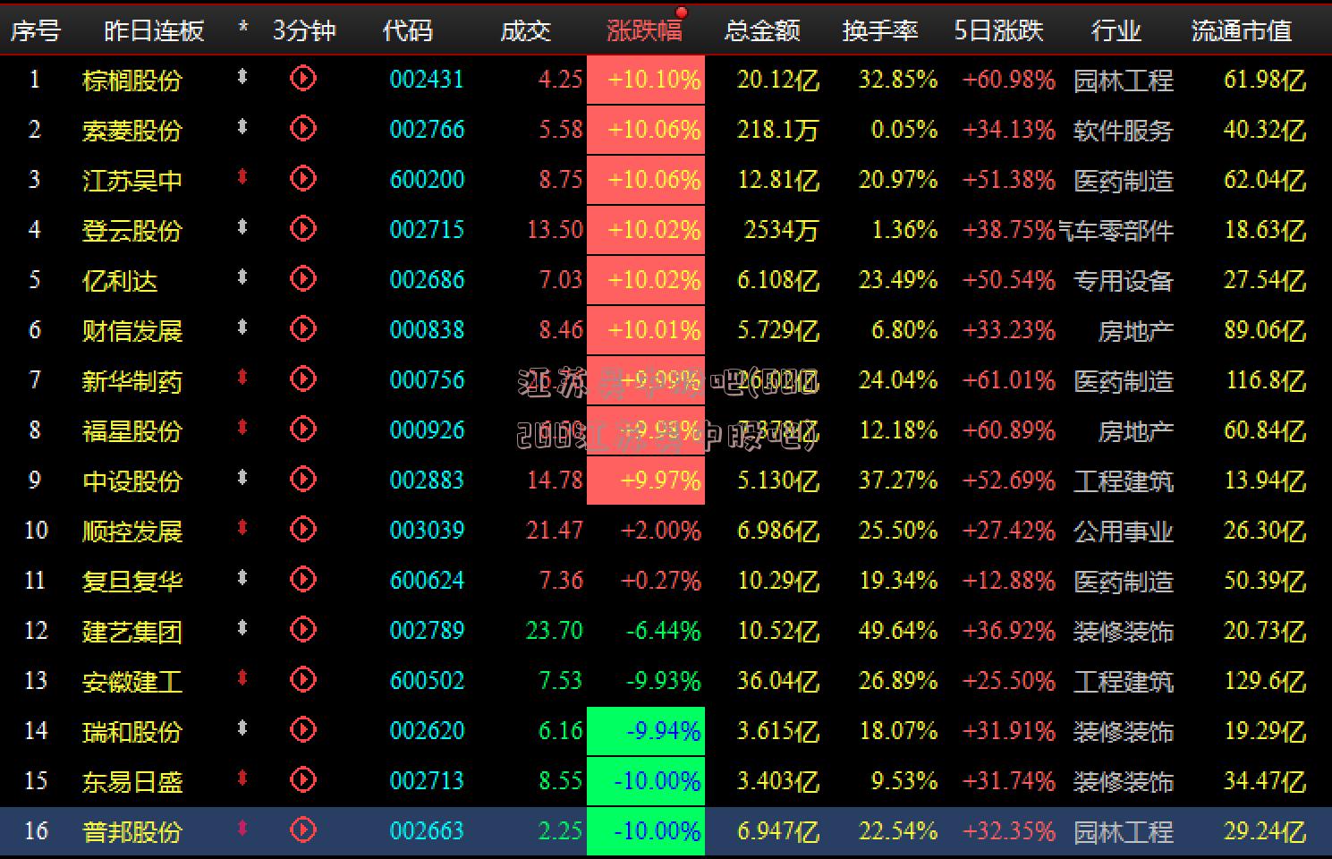Click the 行业 column header

click(x=1116, y=30)
